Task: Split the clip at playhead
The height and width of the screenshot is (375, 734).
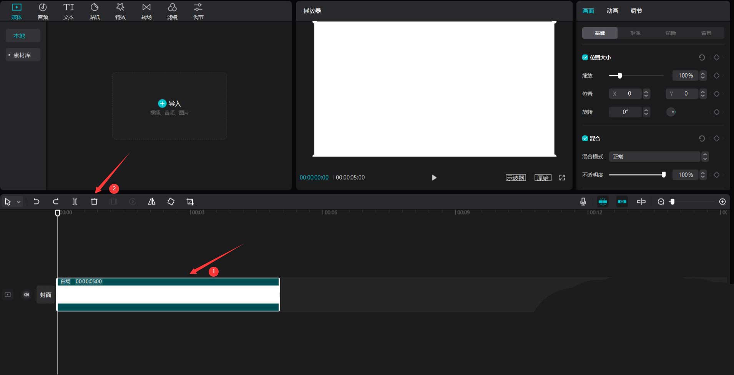Action: 75,202
